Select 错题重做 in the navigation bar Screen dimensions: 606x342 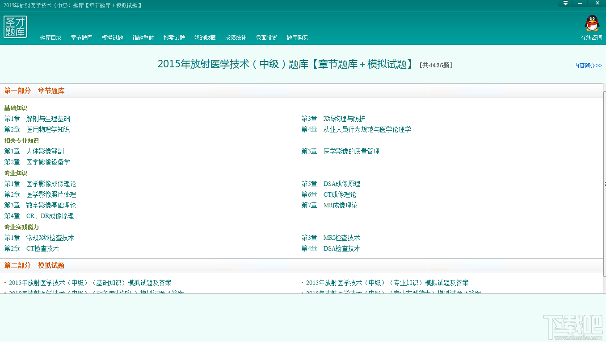point(143,37)
